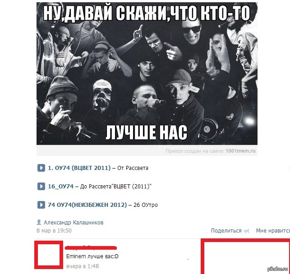Select song title "26 ОУтро"

146,205
